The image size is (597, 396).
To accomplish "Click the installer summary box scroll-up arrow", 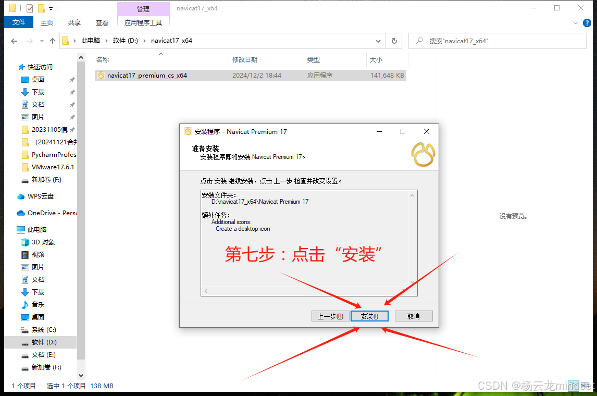I will (413, 195).
